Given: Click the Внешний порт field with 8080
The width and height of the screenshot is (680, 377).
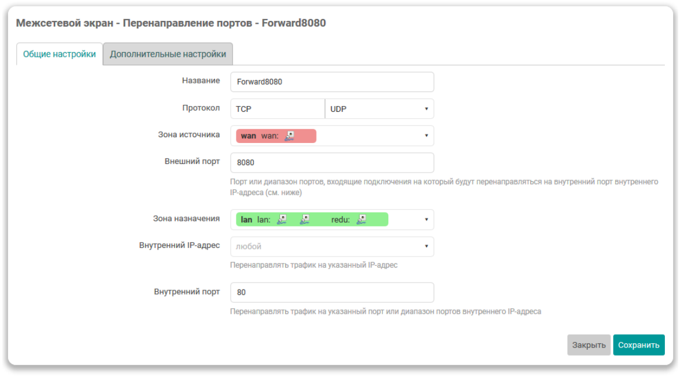Looking at the screenshot, I should tap(332, 163).
